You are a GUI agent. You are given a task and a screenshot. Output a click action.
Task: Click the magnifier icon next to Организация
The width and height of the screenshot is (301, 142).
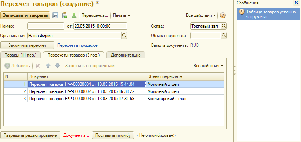pyautogui.click(x=124, y=35)
